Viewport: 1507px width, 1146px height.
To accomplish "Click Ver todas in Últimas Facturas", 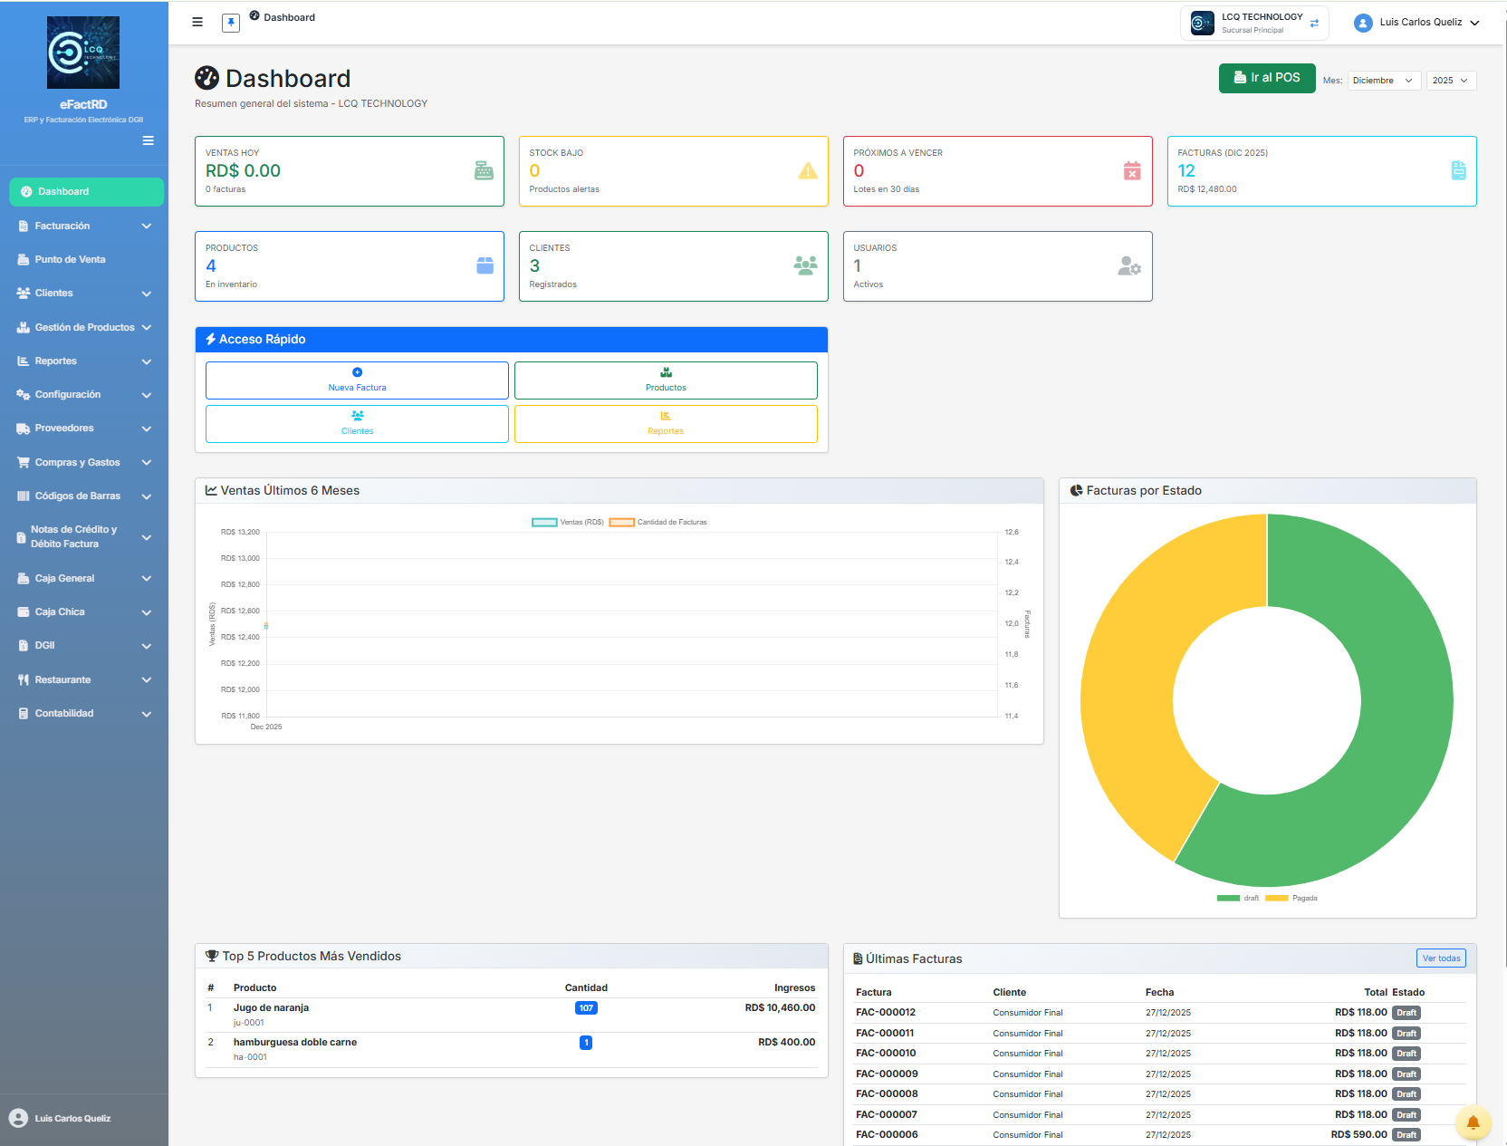I will [x=1440, y=958].
